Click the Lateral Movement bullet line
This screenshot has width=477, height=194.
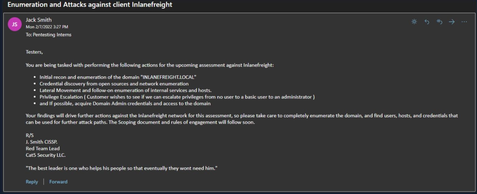(125, 90)
